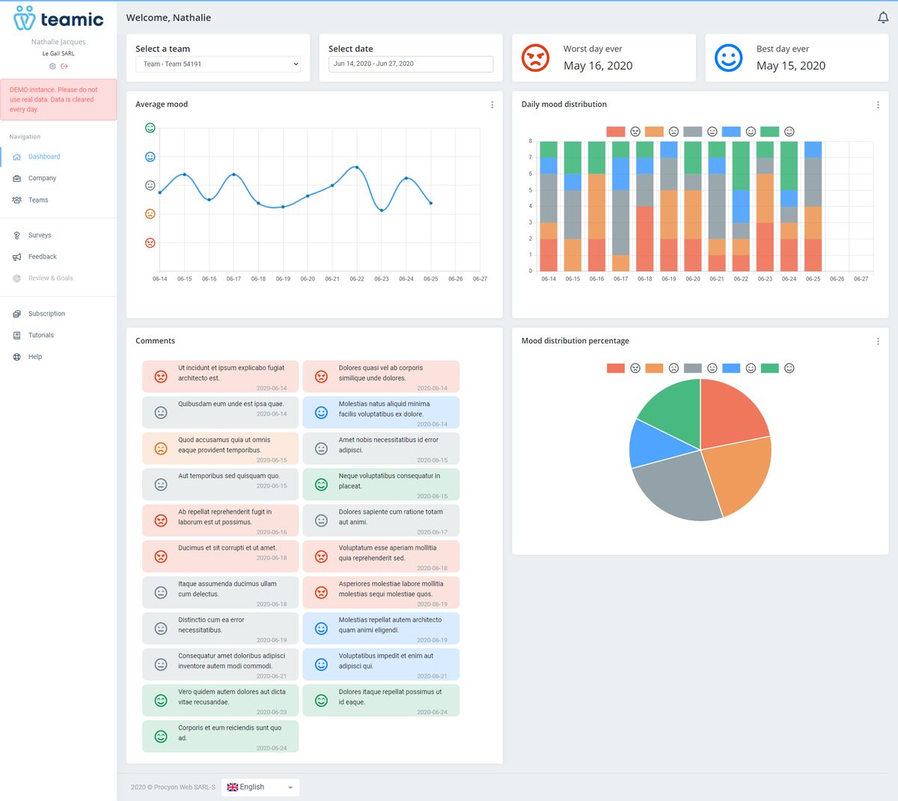This screenshot has width=898, height=801.
Task: Toggle green legend series in Daily mood distribution
Action: pyautogui.click(x=769, y=132)
